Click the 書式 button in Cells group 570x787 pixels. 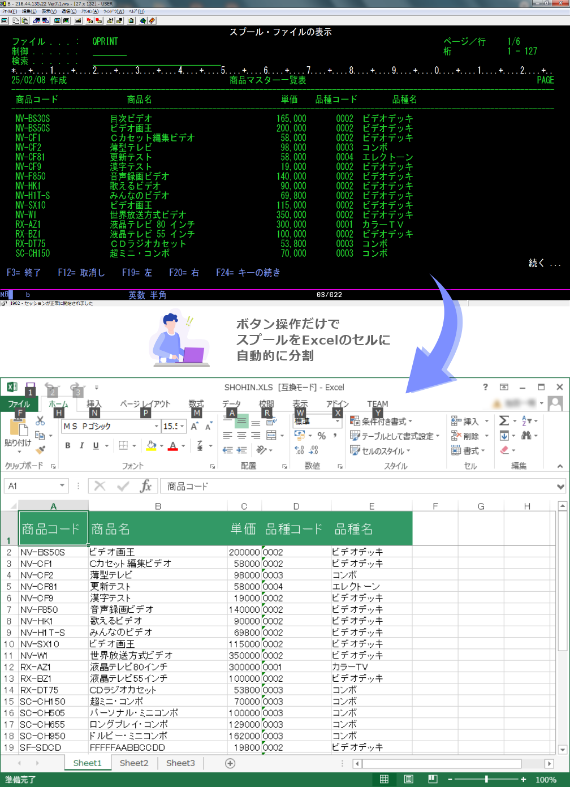tap(468, 450)
